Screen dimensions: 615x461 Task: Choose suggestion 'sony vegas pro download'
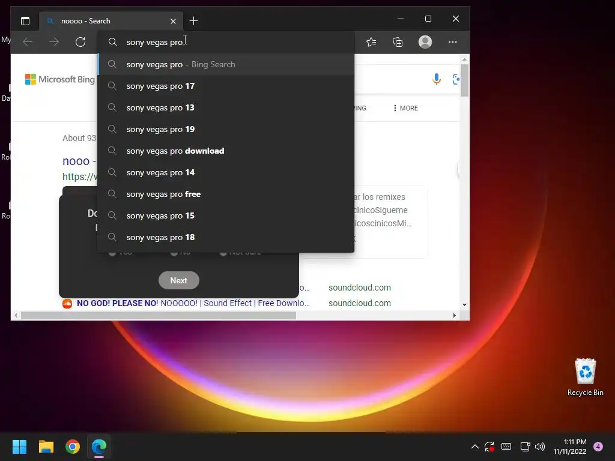[x=226, y=151]
